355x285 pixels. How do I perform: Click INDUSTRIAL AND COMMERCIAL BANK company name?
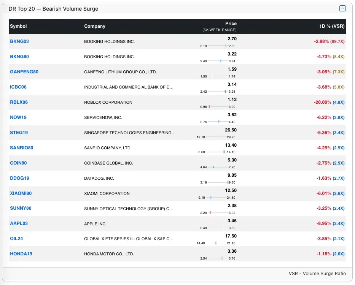(129, 87)
